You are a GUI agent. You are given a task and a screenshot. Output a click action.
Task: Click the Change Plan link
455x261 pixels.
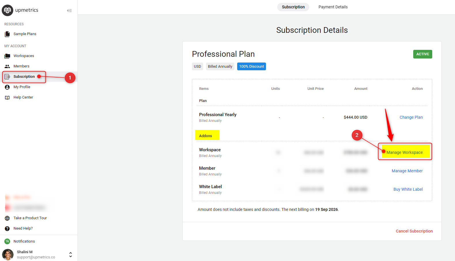(411, 117)
